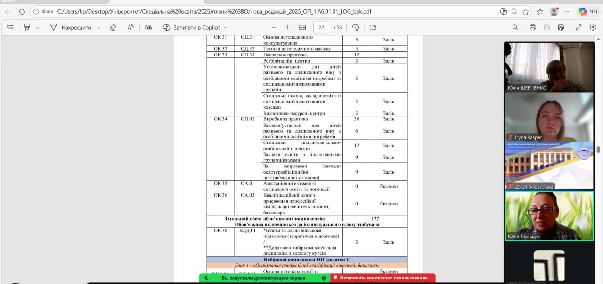Stop screen sharing with red button

[383, 278]
